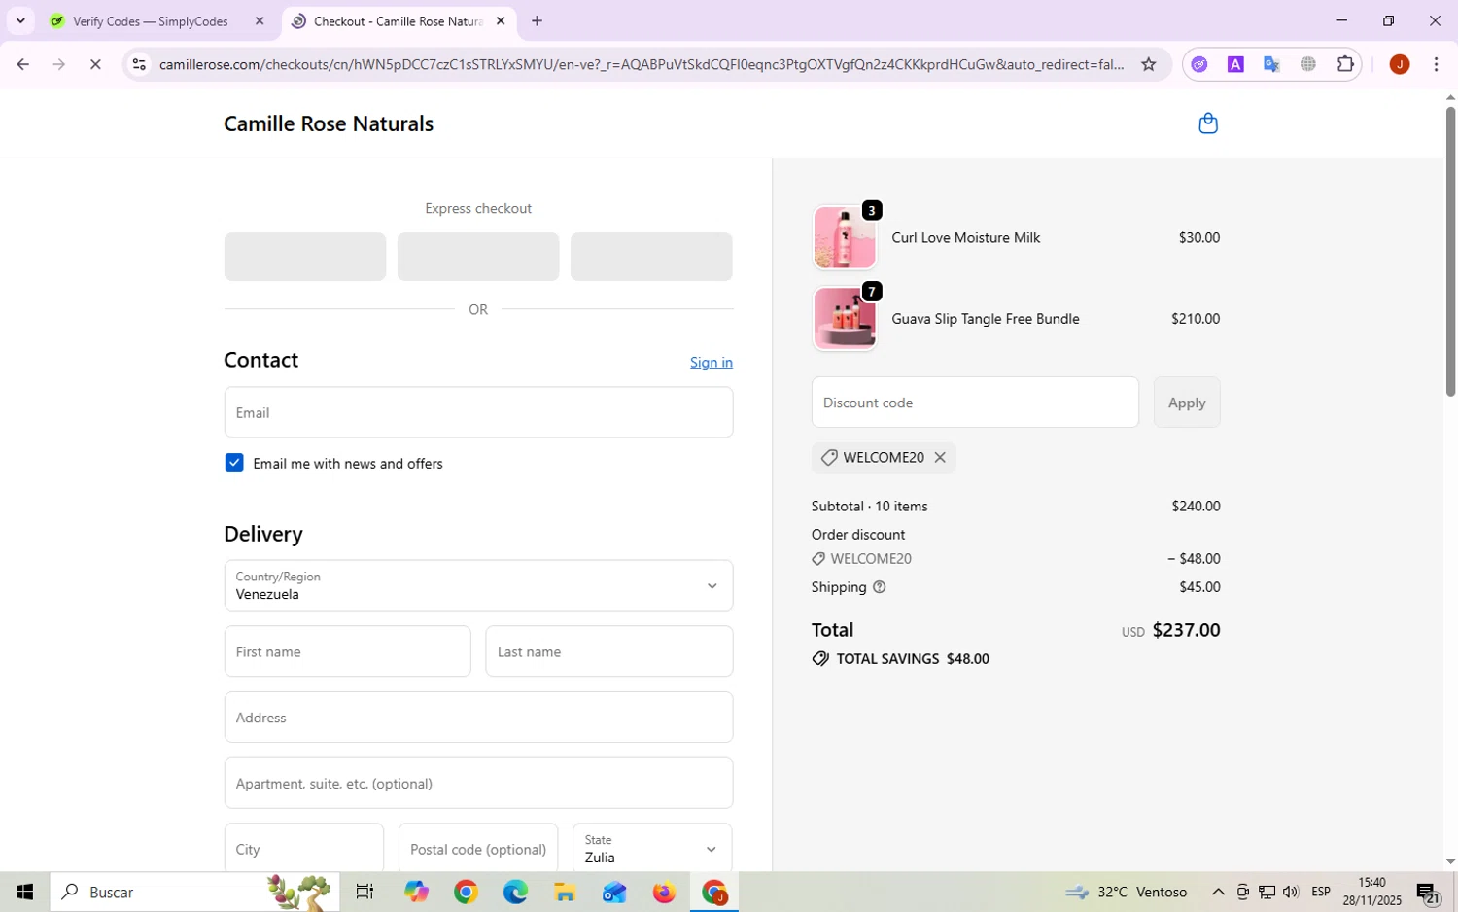Go back to previous page
Screen dimensions: 1458x912
coord(22,64)
